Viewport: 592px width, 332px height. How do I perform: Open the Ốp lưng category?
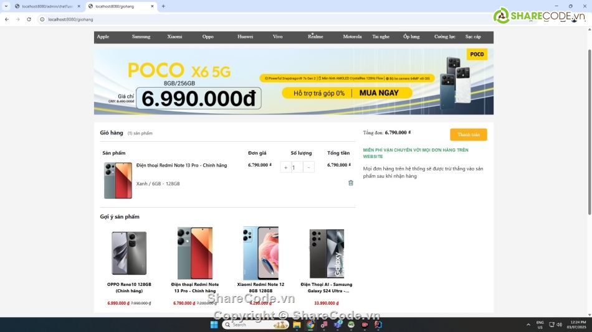(x=411, y=37)
